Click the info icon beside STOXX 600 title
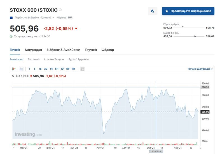Image resolution: width=215 pixels, height=154 pixels. [60, 10]
